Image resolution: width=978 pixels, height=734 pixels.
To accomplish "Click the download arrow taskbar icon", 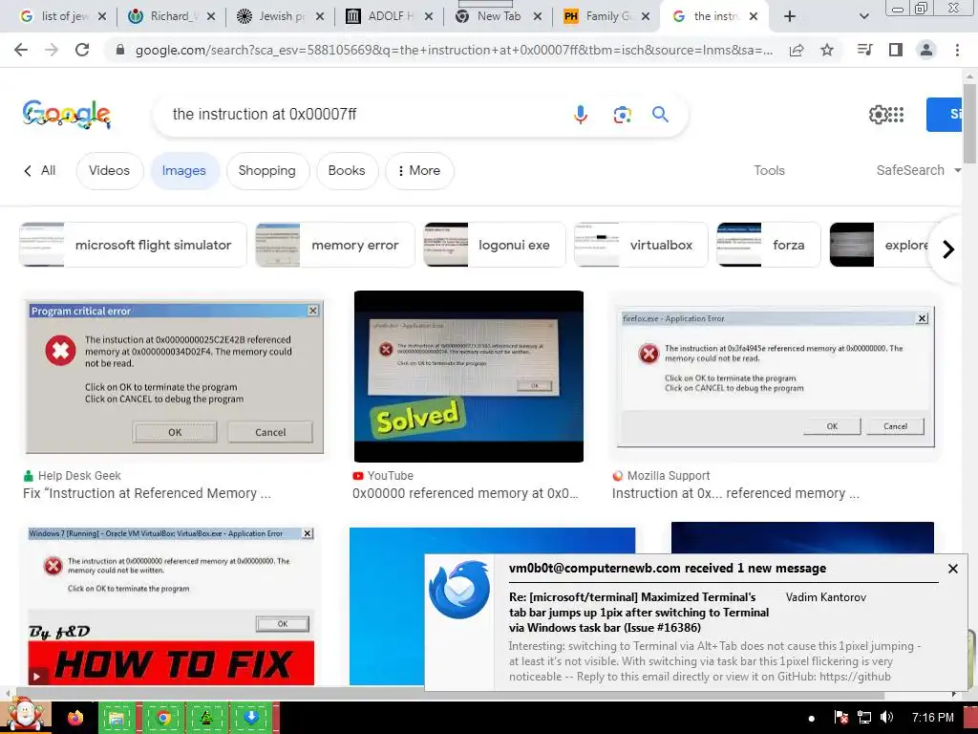I will coord(251,718).
